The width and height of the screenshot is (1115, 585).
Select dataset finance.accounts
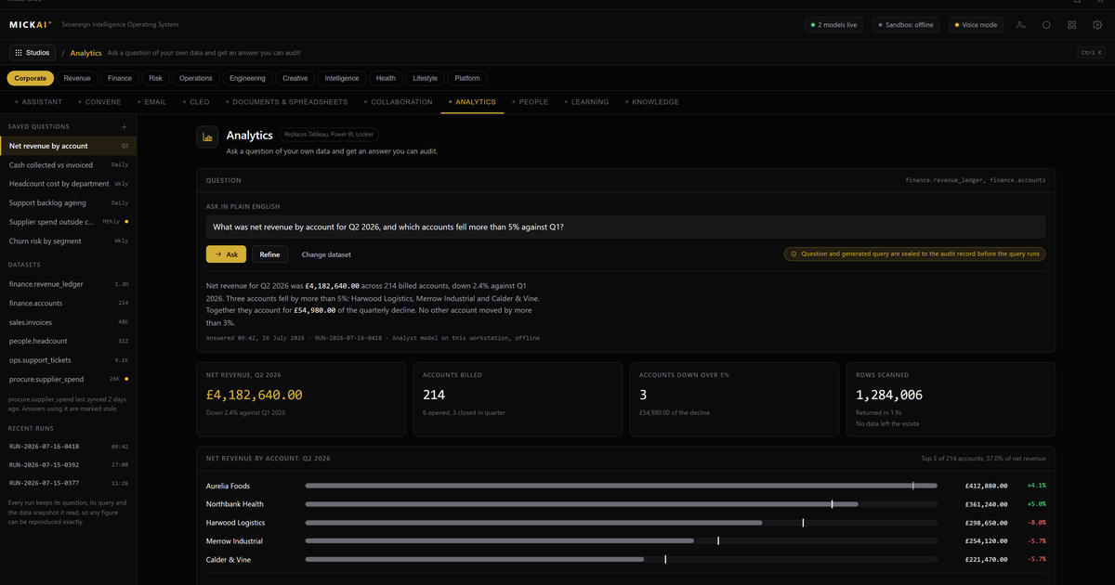click(x=68, y=303)
